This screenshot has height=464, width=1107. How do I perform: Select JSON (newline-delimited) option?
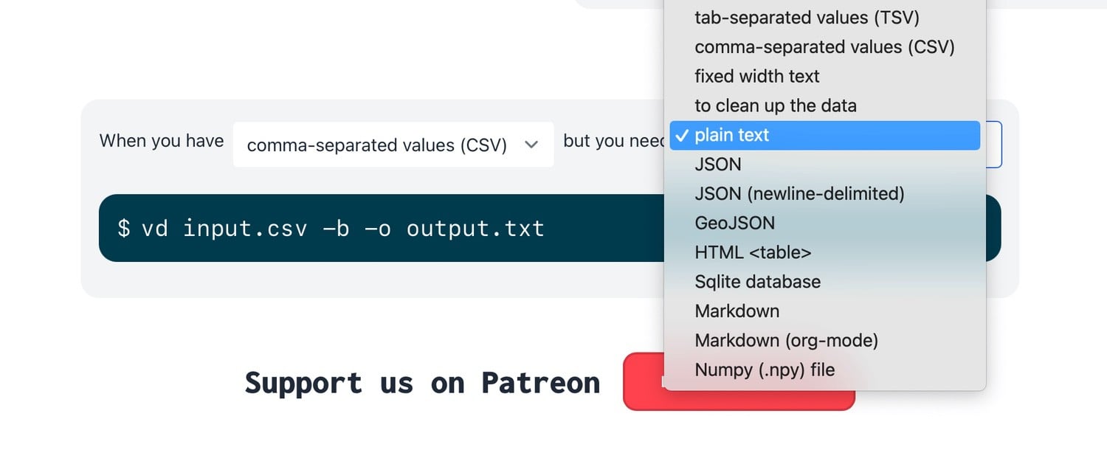(x=825, y=194)
